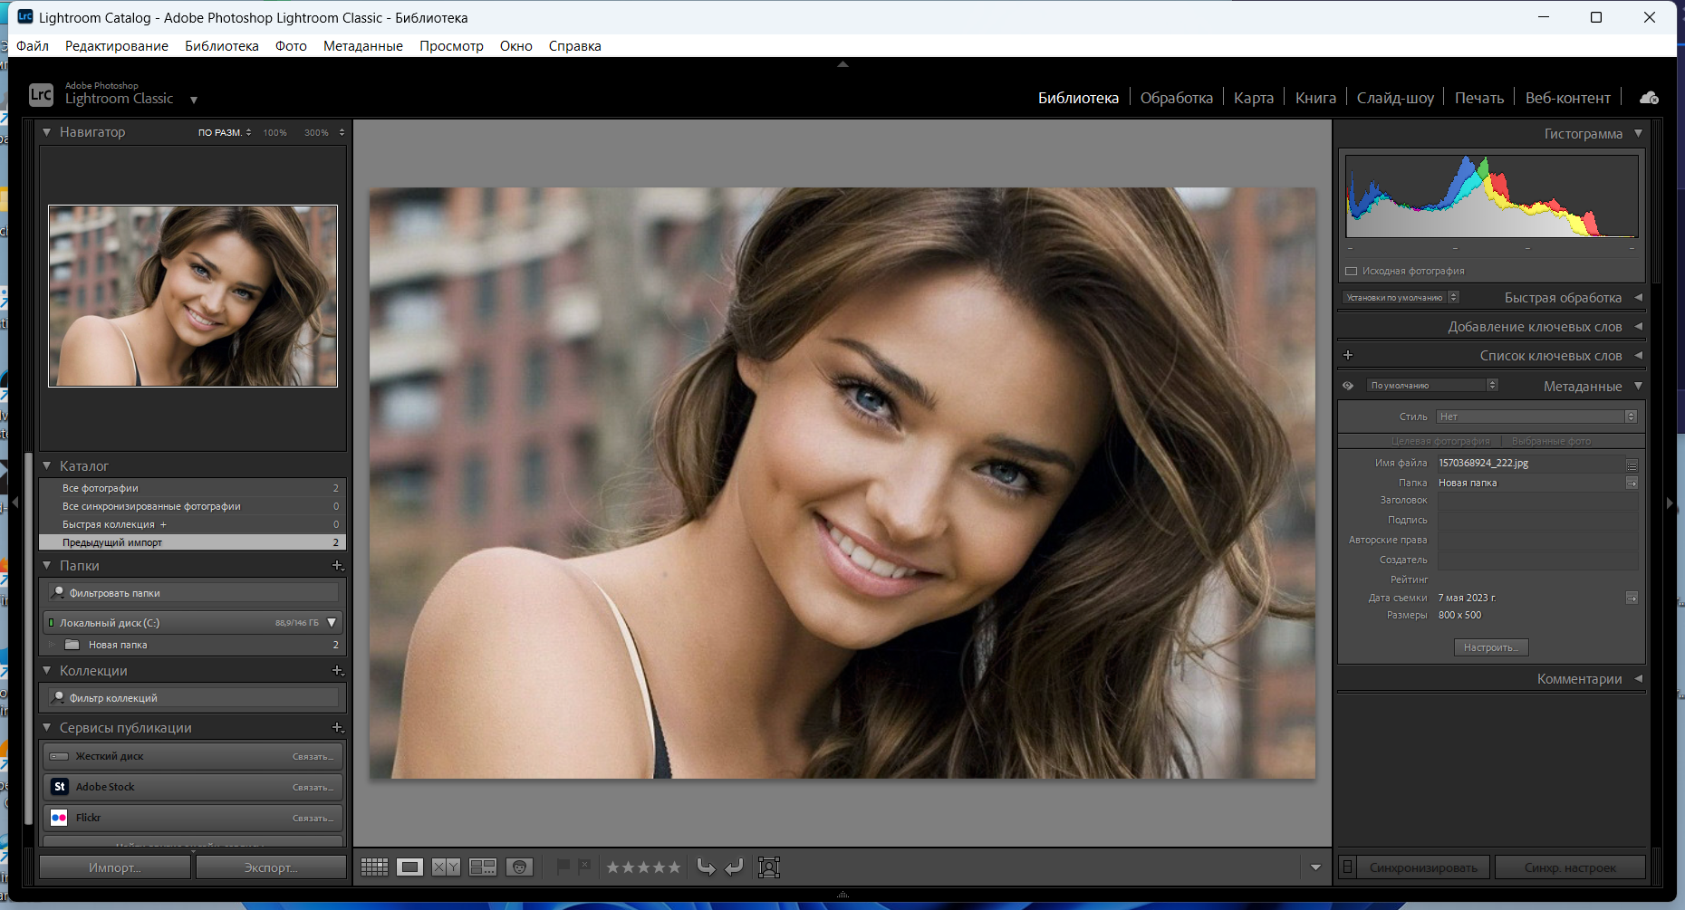Rotate photo clockwise using the toolbar arrow
The width and height of the screenshot is (1685, 910).
coord(734,867)
